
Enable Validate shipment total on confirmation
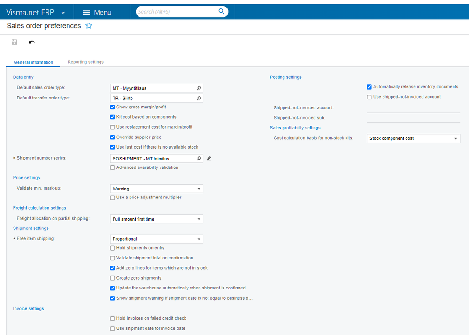coord(113,258)
